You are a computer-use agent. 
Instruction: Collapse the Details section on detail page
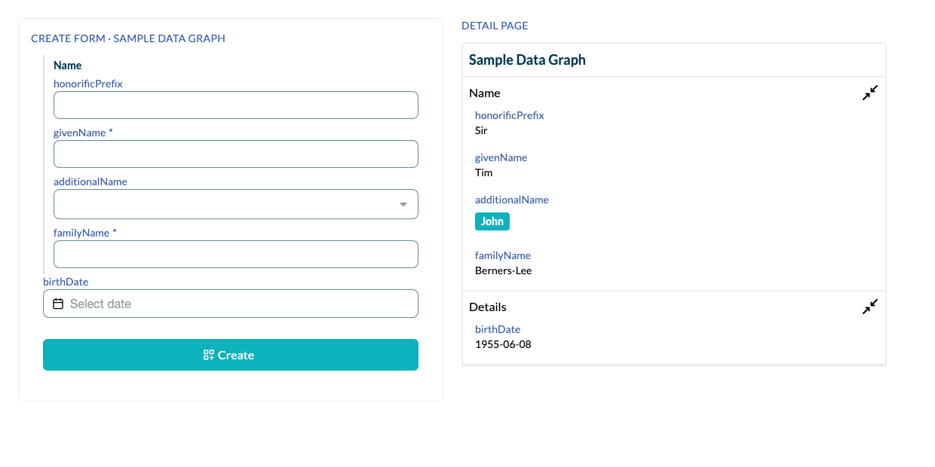(x=870, y=307)
